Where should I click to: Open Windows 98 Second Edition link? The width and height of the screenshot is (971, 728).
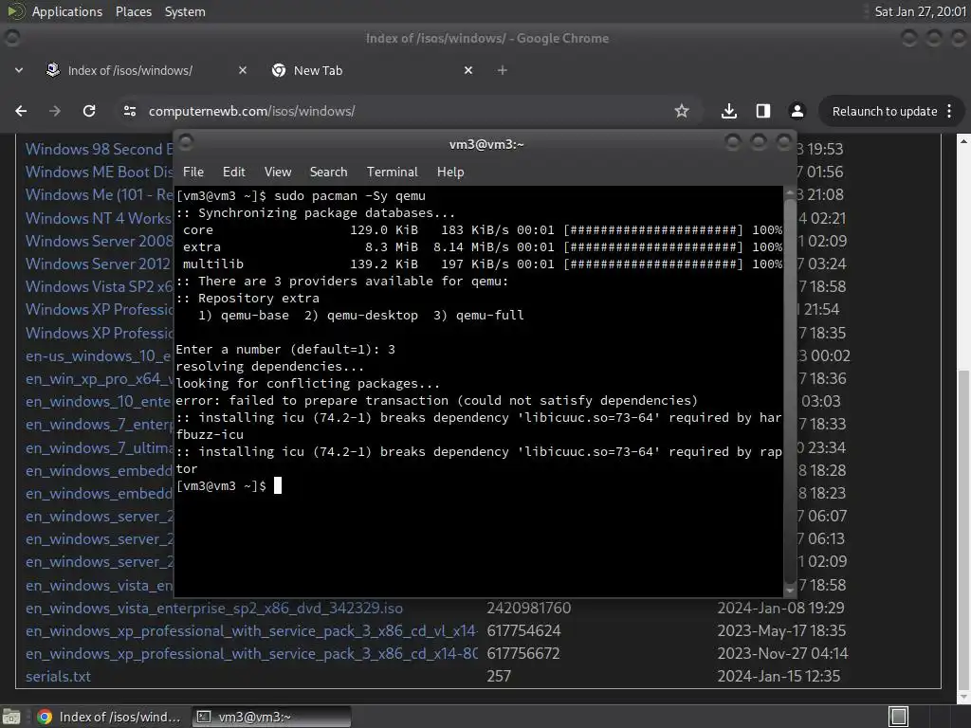click(99, 149)
